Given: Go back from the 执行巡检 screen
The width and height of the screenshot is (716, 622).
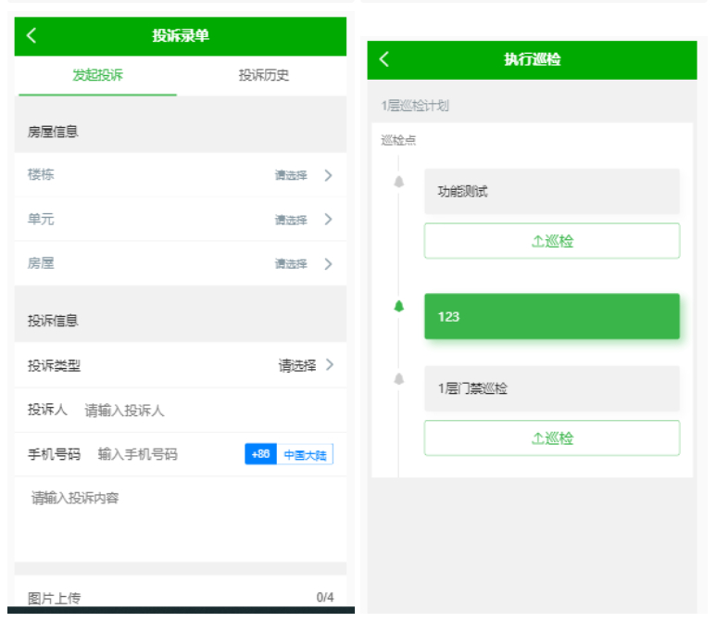Looking at the screenshot, I should pyautogui.click(x=384, y=59).
